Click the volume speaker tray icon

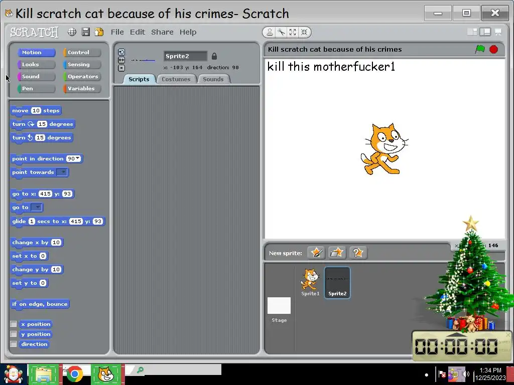[466, 374]
